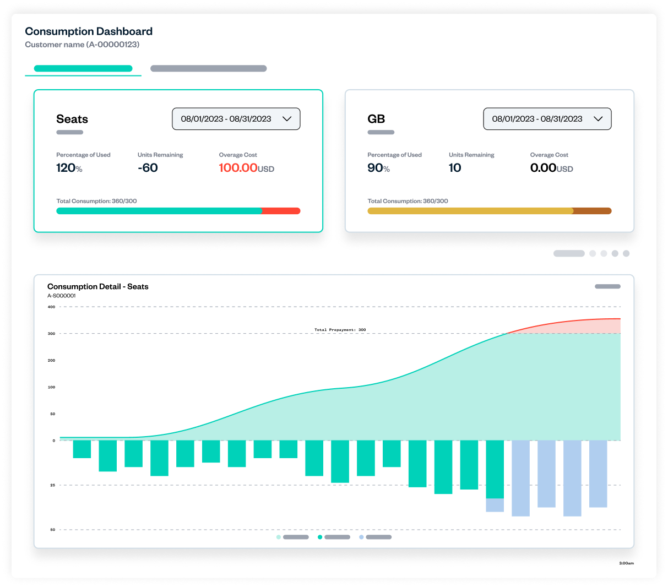Screen dimensions: 668x587
Task: Select the active teal tab under the title
Action: coord(83,69)
